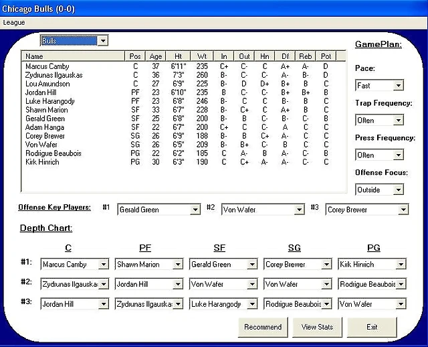
Task: Open the #2 C dropdown showing Zydrunas Ilgauskas
Action: pos(74,284)
